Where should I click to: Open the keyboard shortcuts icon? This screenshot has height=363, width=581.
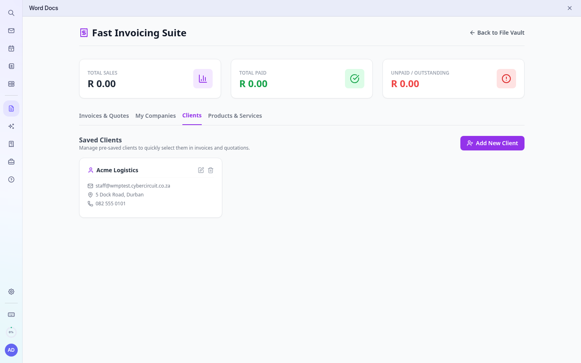[x=11, y=315]
